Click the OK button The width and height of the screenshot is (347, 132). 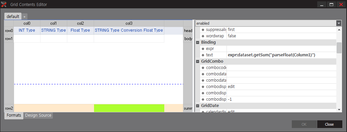304,124
